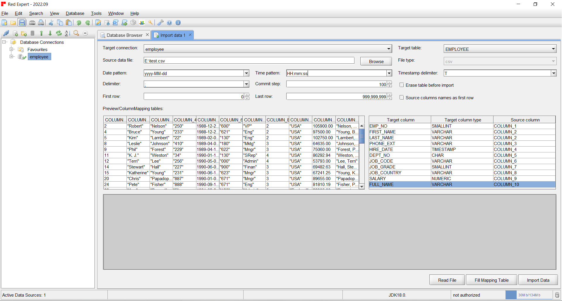The image size is (562, 301).
Task: Click the Fill Mapping Table button
Action: coord(491,280)
